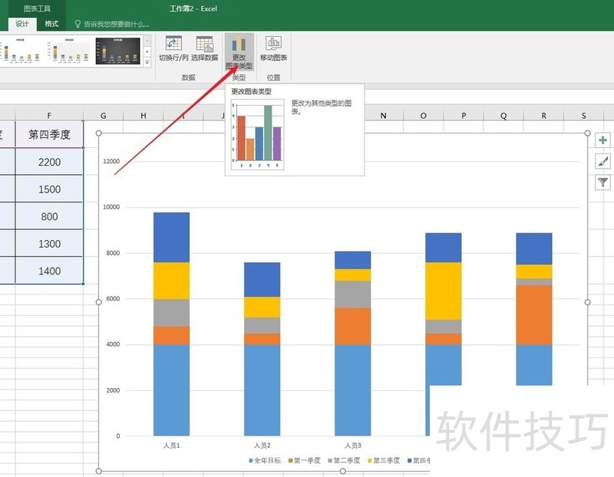Click the large orange segment in fifth bar
The image size is (614, 477).
[x=534, y=315]
